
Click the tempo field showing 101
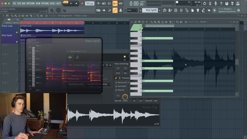(90, 3)
